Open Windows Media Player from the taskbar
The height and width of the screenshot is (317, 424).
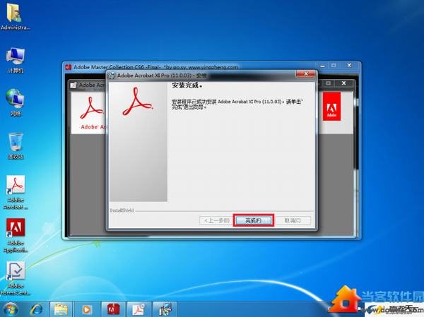pyautogui.click(x=86, y=309)
